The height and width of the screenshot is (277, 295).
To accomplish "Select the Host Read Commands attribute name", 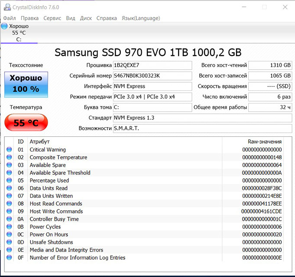I will tap(56, 203).
